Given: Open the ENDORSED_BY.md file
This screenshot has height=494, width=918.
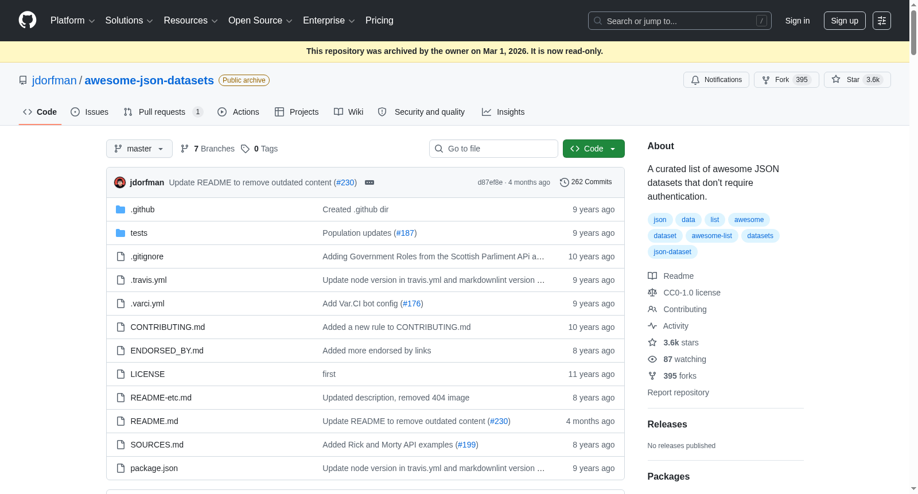Looking at the screenshot, I should [167, 351].
